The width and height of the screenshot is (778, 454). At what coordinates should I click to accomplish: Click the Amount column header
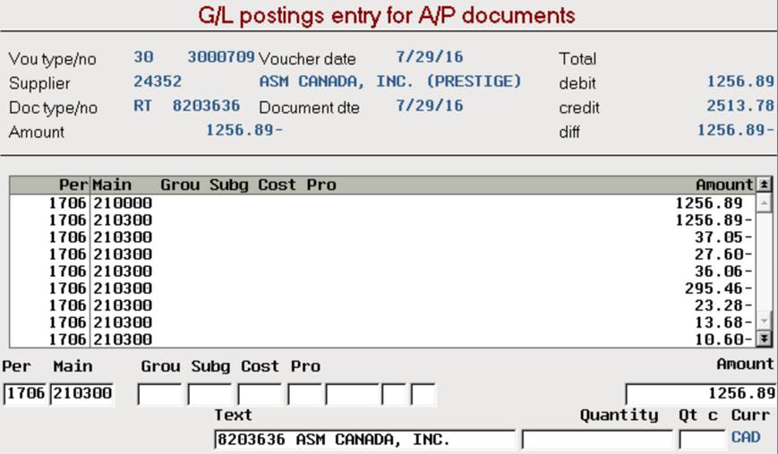click(724, 185)
